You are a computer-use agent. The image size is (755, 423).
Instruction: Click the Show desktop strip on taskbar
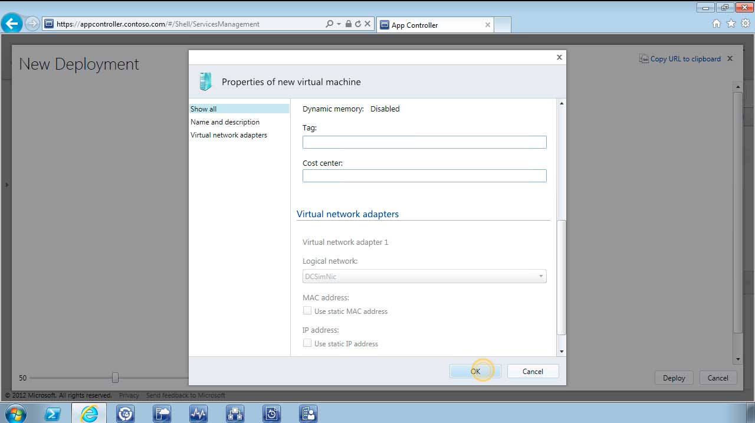(x=750, y=413)
